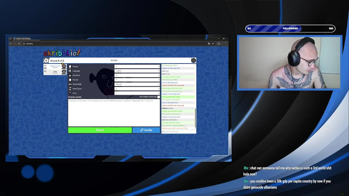Click the Players setting icon

(70, 66)
